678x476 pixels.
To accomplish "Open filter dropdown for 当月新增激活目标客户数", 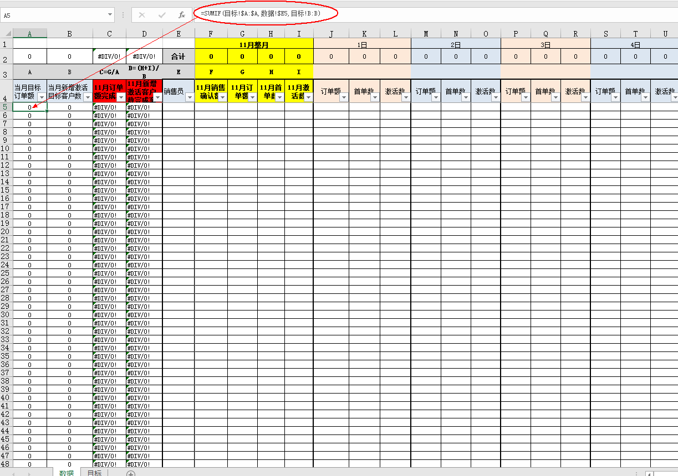I will (88, 97).
